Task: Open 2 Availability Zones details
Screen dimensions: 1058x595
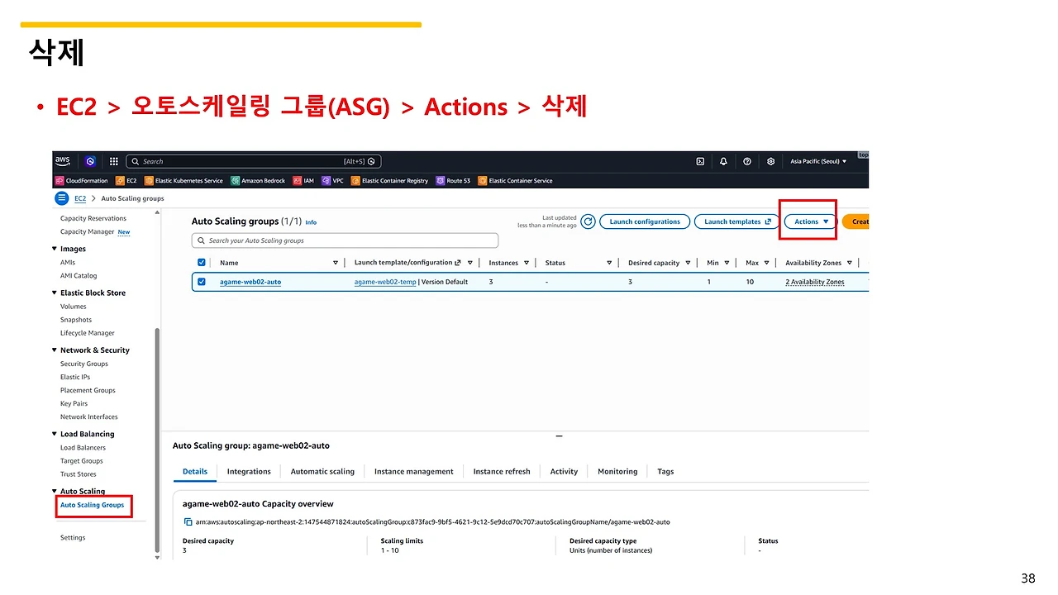Action: coord(815,282)
